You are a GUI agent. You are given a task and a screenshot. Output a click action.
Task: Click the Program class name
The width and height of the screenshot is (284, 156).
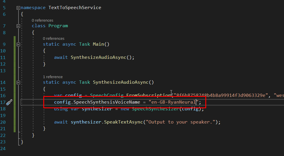coord(58,26)
